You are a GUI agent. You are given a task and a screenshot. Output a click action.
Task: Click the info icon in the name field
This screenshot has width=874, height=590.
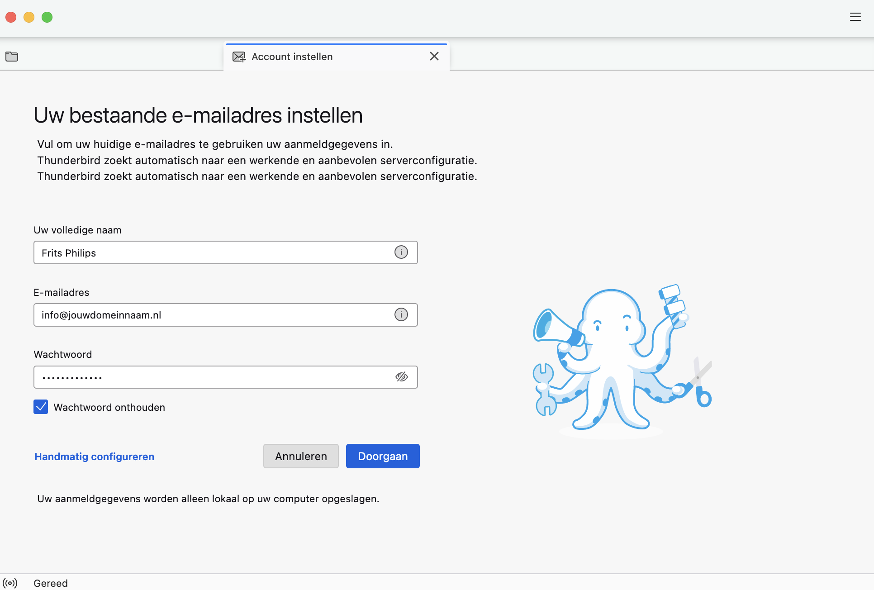tap(401, 252)
